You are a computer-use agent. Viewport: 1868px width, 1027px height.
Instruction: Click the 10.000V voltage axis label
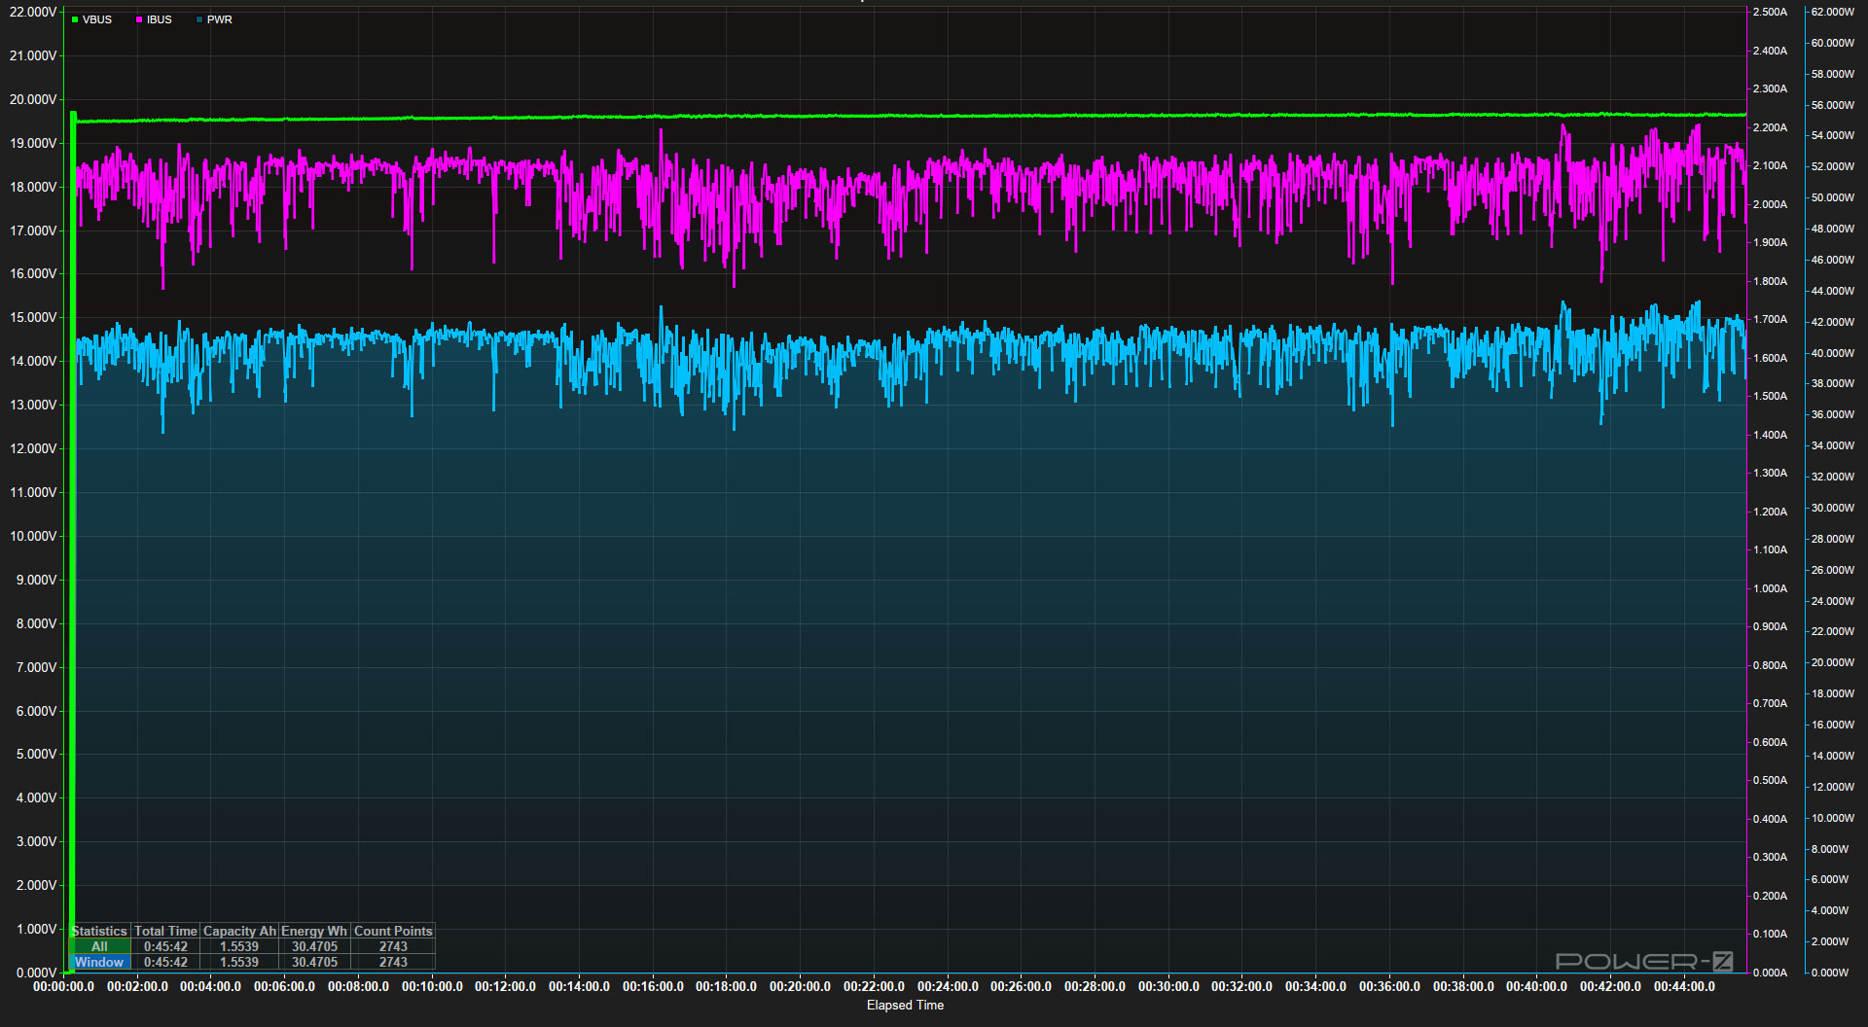click(x=33, y=536)
